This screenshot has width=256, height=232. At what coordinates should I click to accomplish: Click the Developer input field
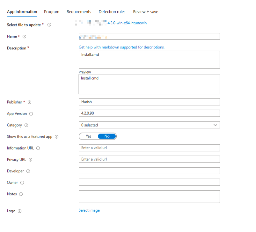pyautogui.click(x=149, y=171)
